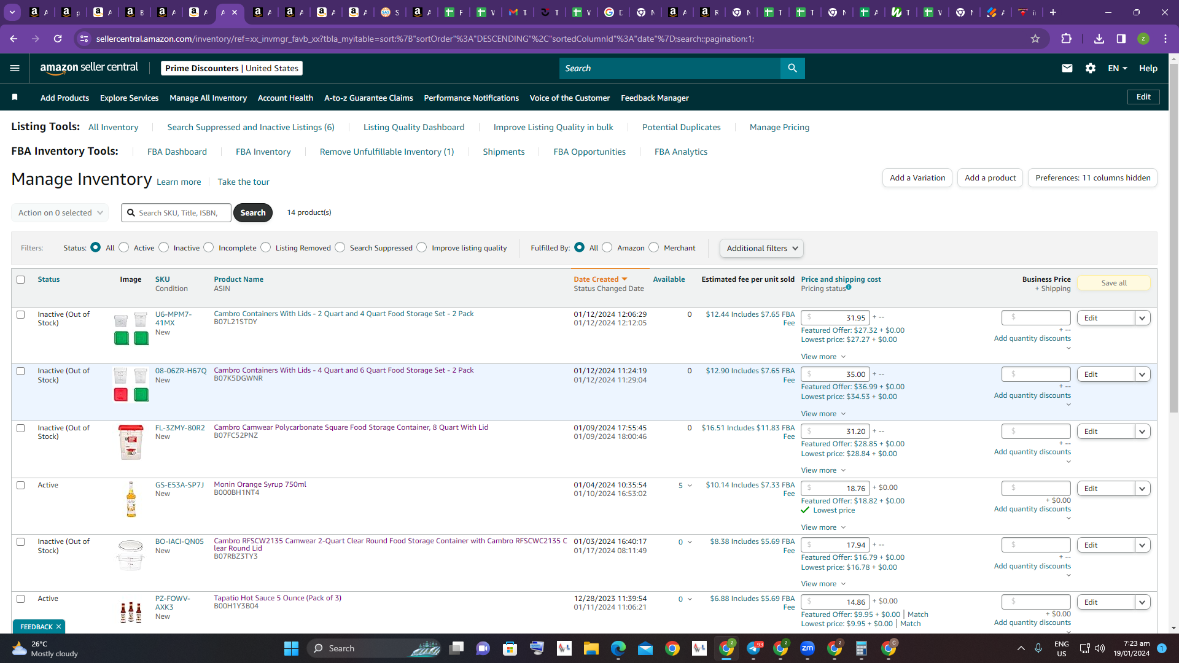Screen dimensions: 1179x663
Task: Click the Add a product button
Action: pyautogui.click(x=990, y=177)
